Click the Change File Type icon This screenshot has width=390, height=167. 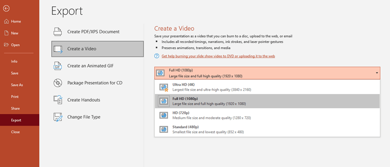pyautogui.click(x=58, y=117)
